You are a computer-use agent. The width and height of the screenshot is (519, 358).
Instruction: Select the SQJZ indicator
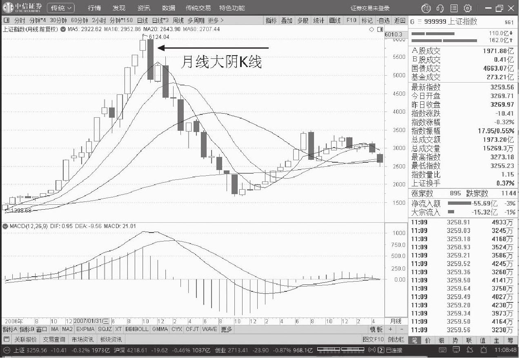tap(105, 329)
